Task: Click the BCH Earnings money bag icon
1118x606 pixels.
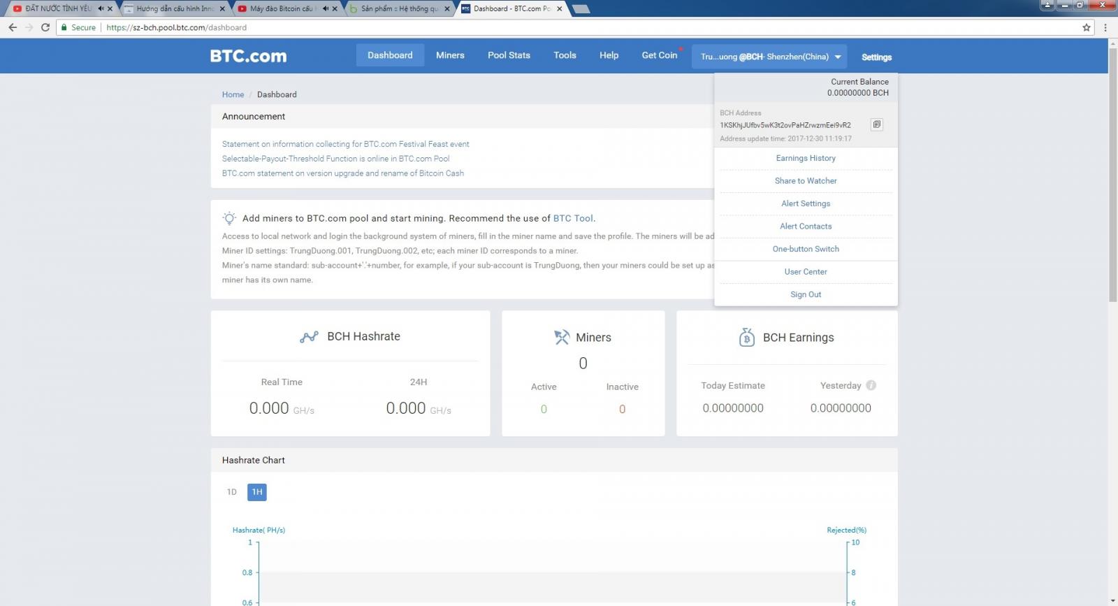Action: point(746,338)
